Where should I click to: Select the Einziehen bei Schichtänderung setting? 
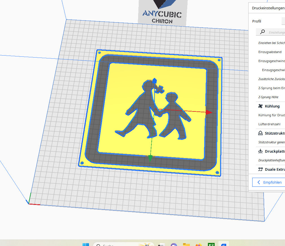pos(271,43)
